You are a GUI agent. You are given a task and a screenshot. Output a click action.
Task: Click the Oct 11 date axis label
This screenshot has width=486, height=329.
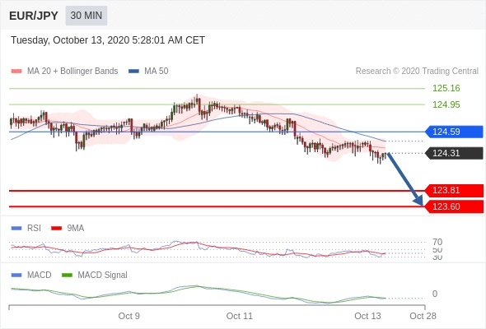[240, 316]
